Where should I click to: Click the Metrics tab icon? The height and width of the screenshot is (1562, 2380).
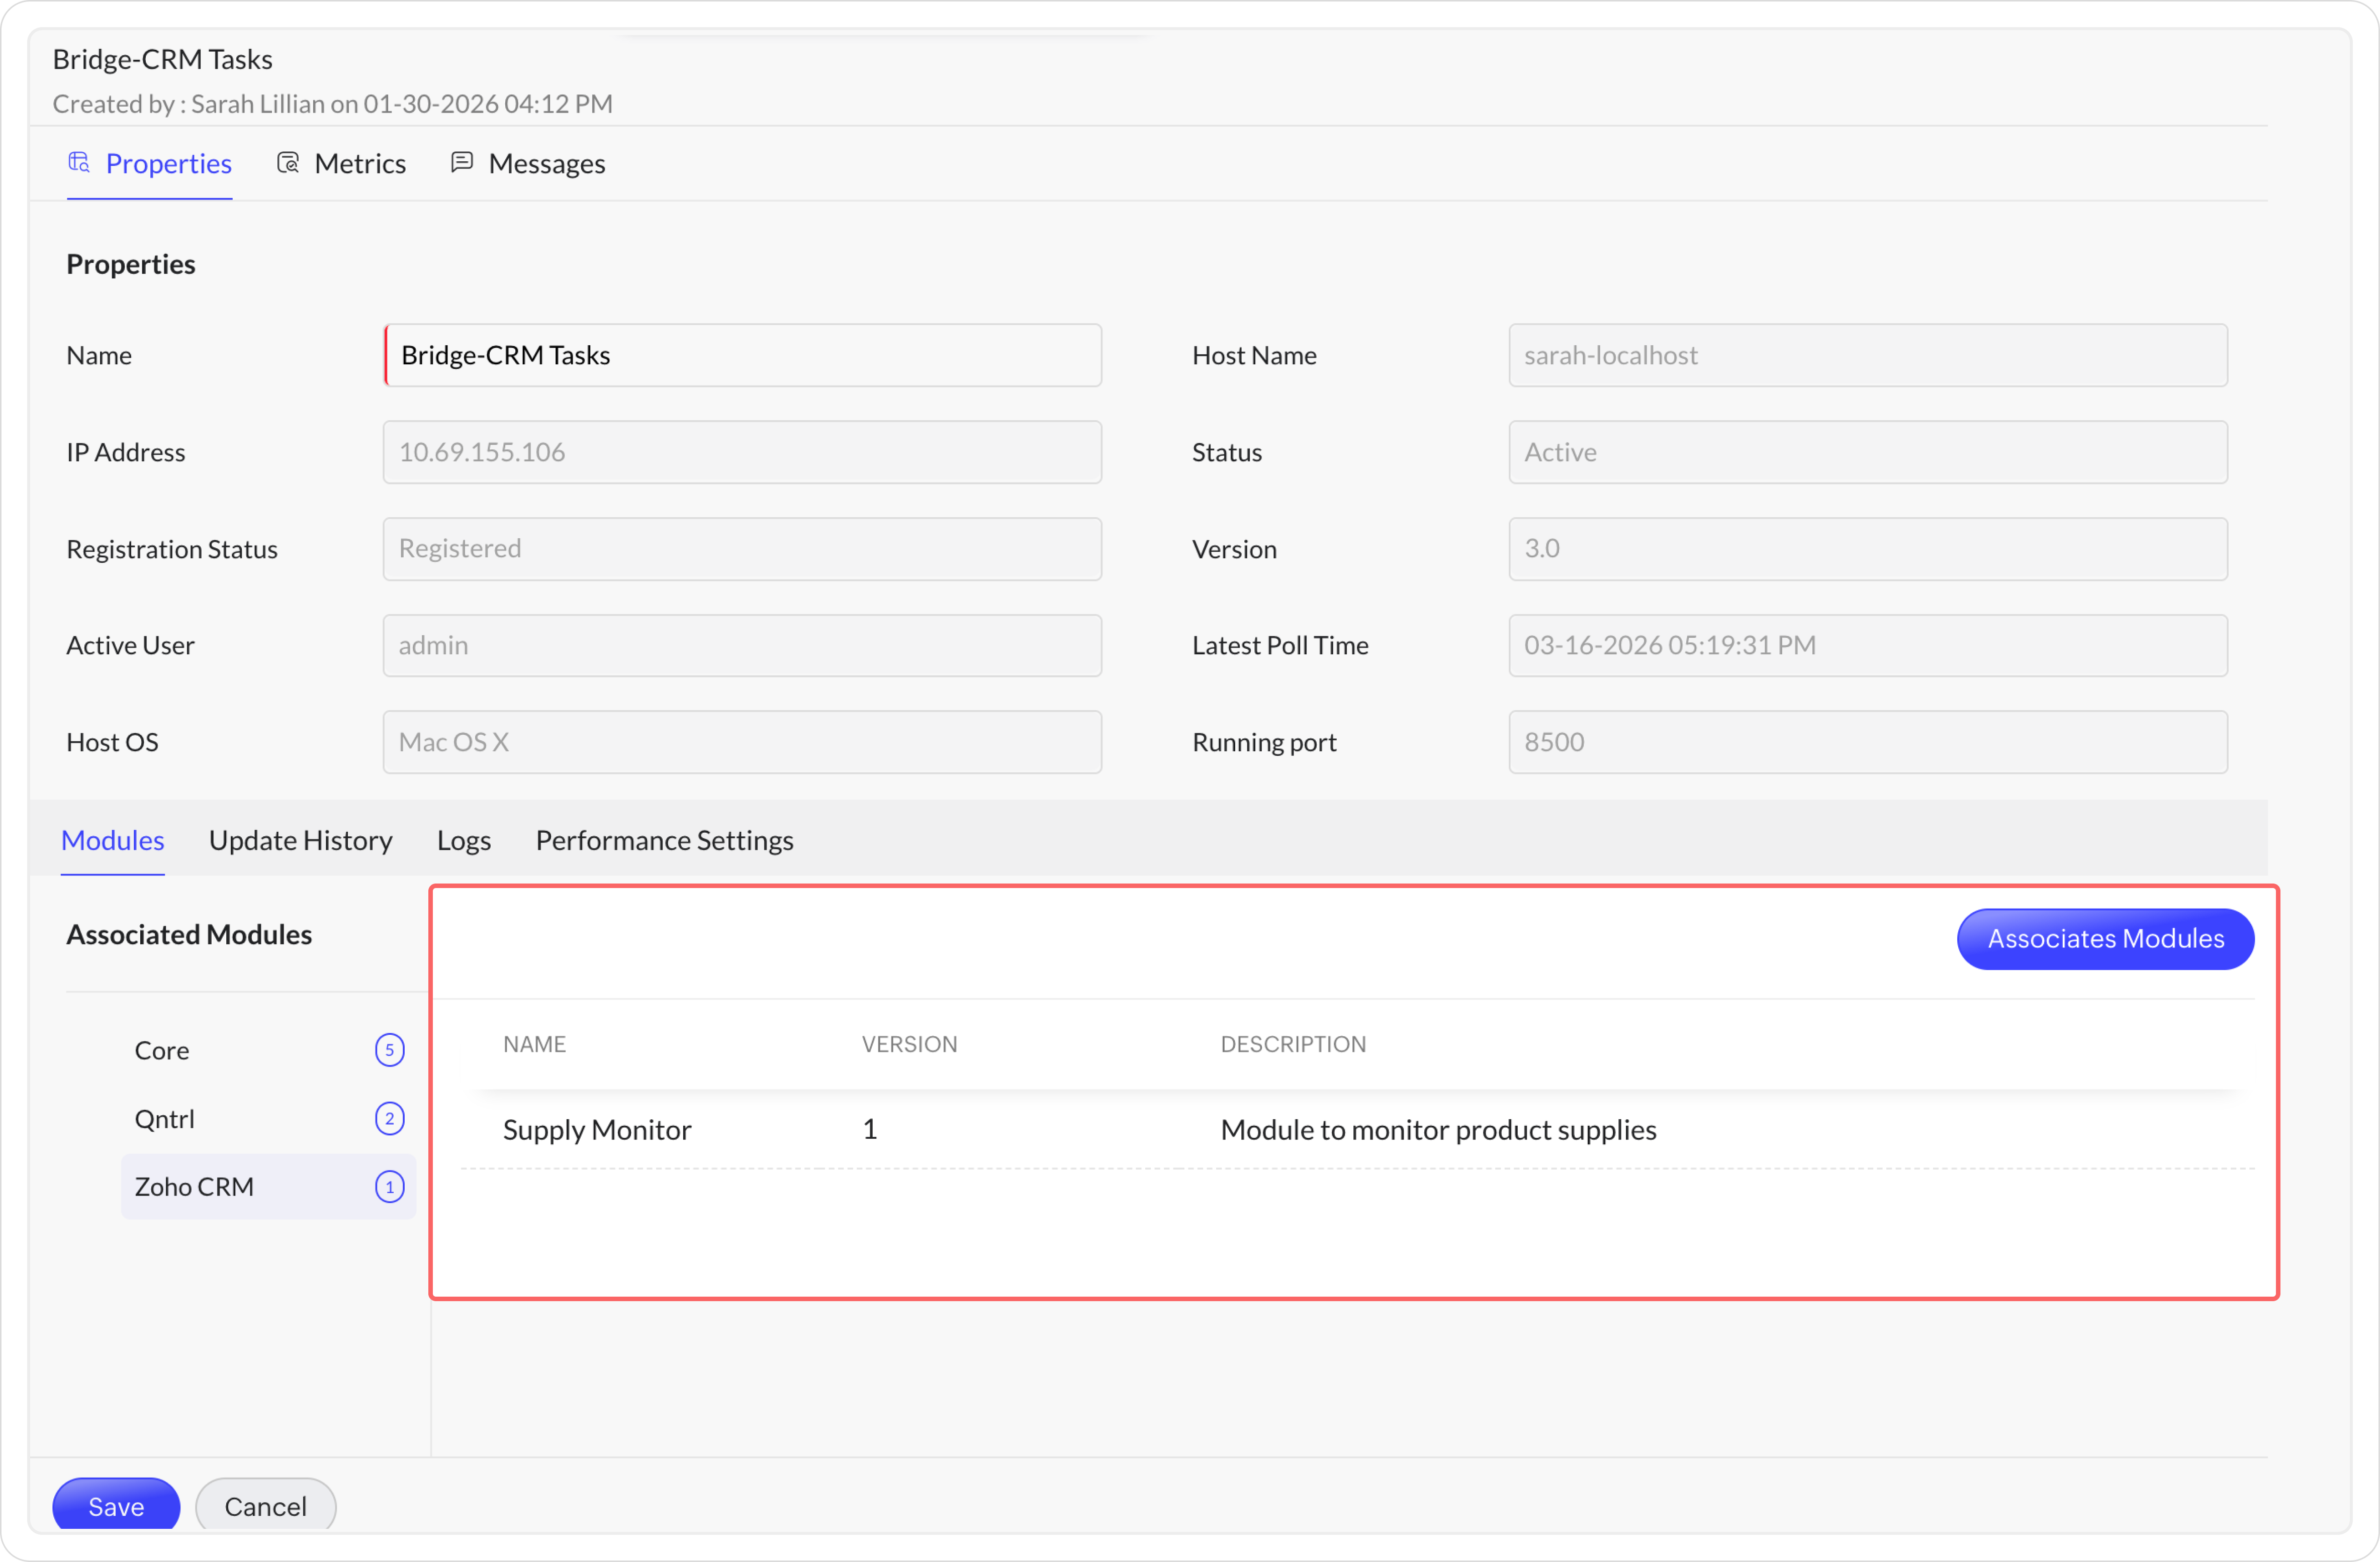(x=288, y=162)
